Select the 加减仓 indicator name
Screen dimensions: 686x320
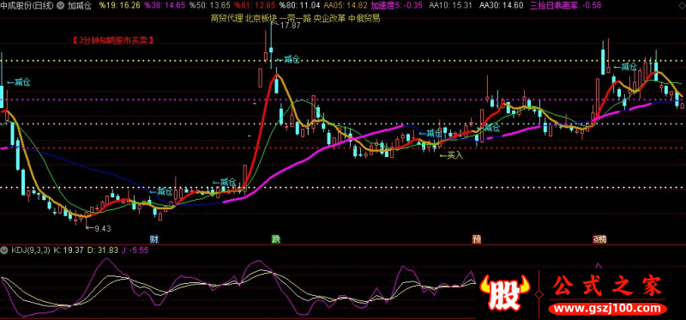(79, 6)
